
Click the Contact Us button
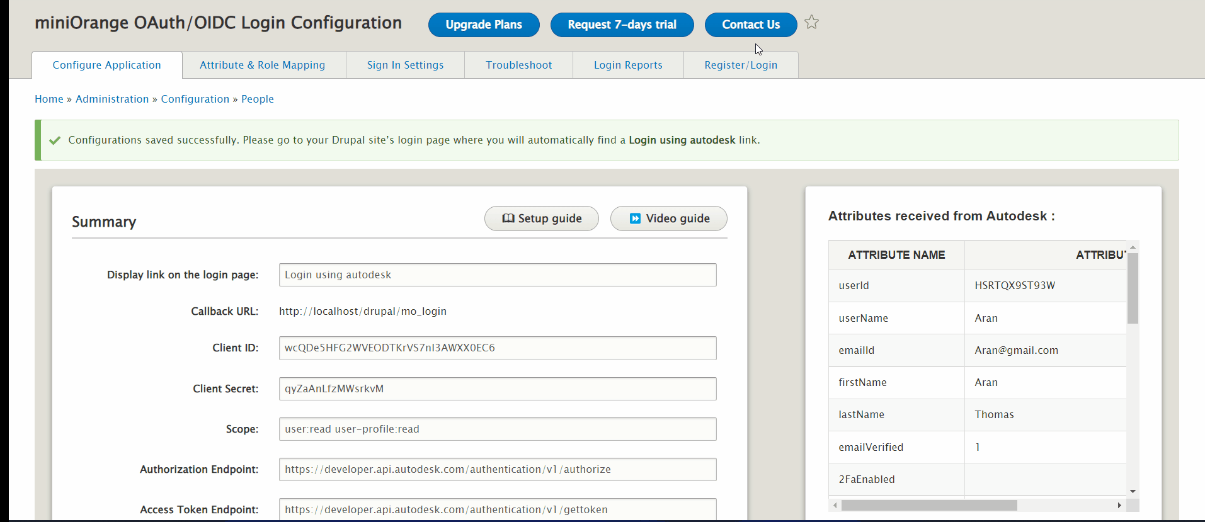(750, 25)
